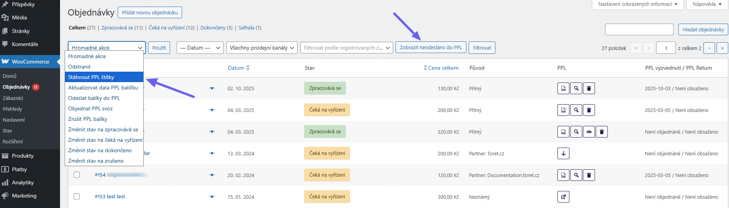Delete PPL package for order #154
The height and width of the screenshot is (208, 729).
(589, 175)
